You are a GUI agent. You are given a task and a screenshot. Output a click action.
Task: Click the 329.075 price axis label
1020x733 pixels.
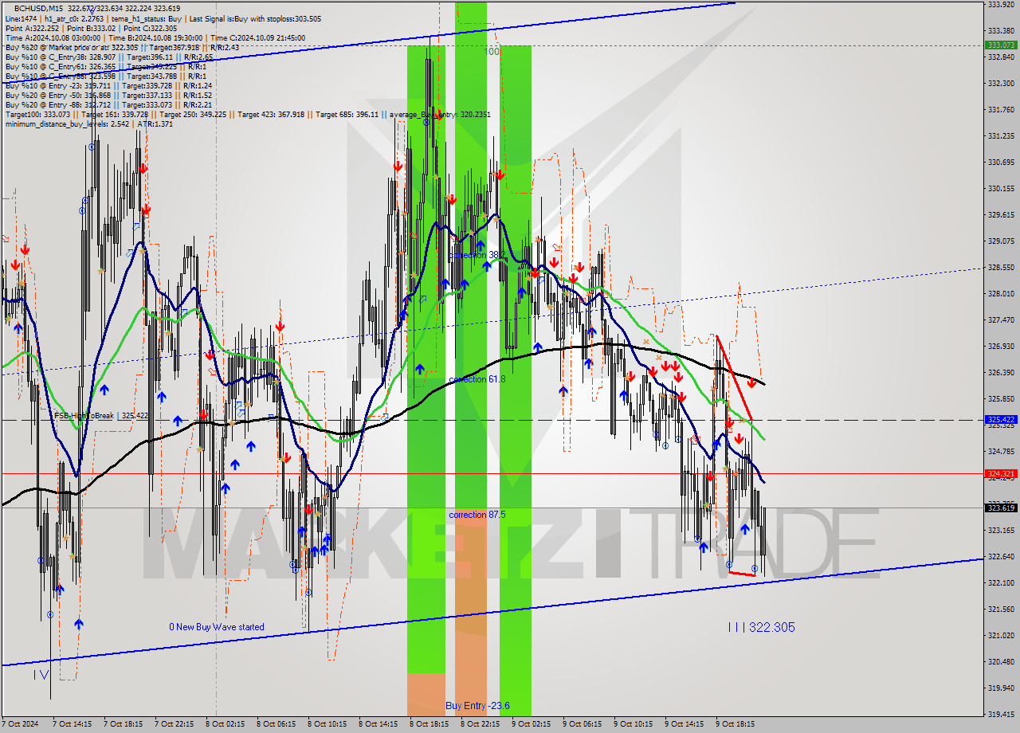click(1000, 241)
